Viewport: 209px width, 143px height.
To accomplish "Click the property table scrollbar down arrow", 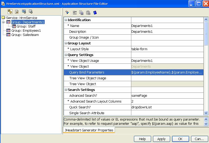I will (206, 113).
